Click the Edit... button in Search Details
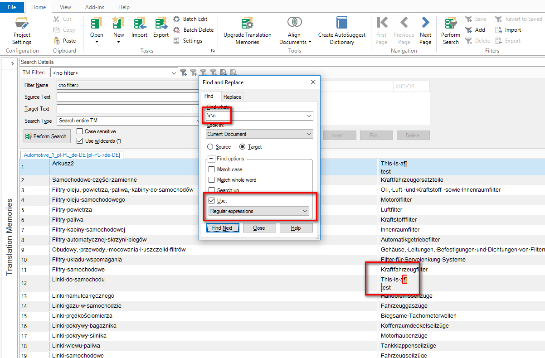Image resolution: width=545 pixels, height=358 pixels. [376, 135]
